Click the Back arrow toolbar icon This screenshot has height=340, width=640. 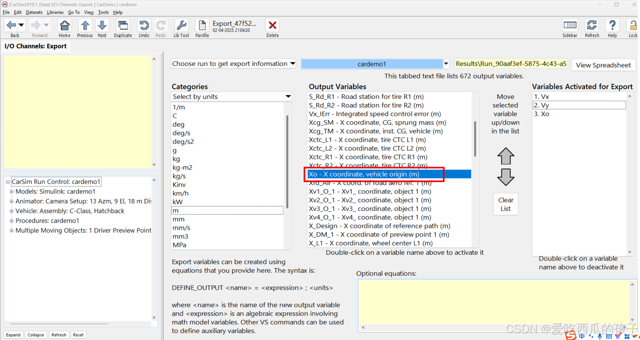tap(11, 25)
